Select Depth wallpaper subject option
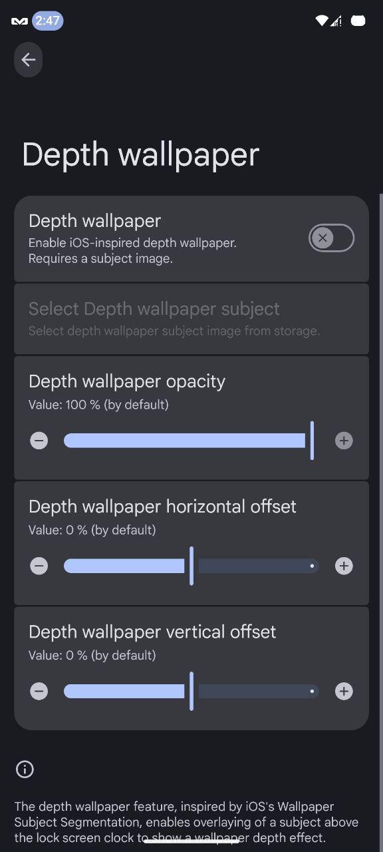The image size is (383, 852). click(x=191, y=319)
